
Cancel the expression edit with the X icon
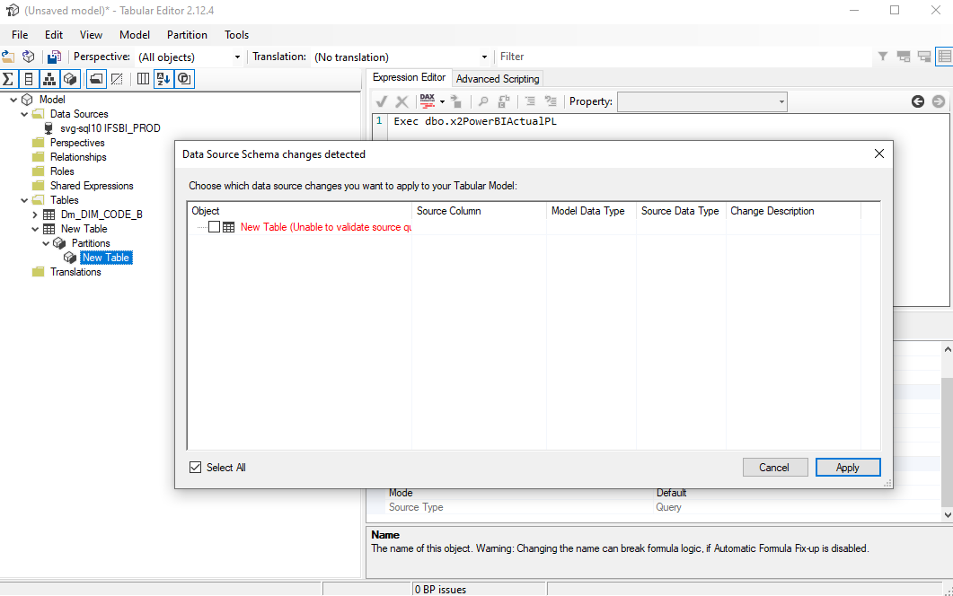401,101
